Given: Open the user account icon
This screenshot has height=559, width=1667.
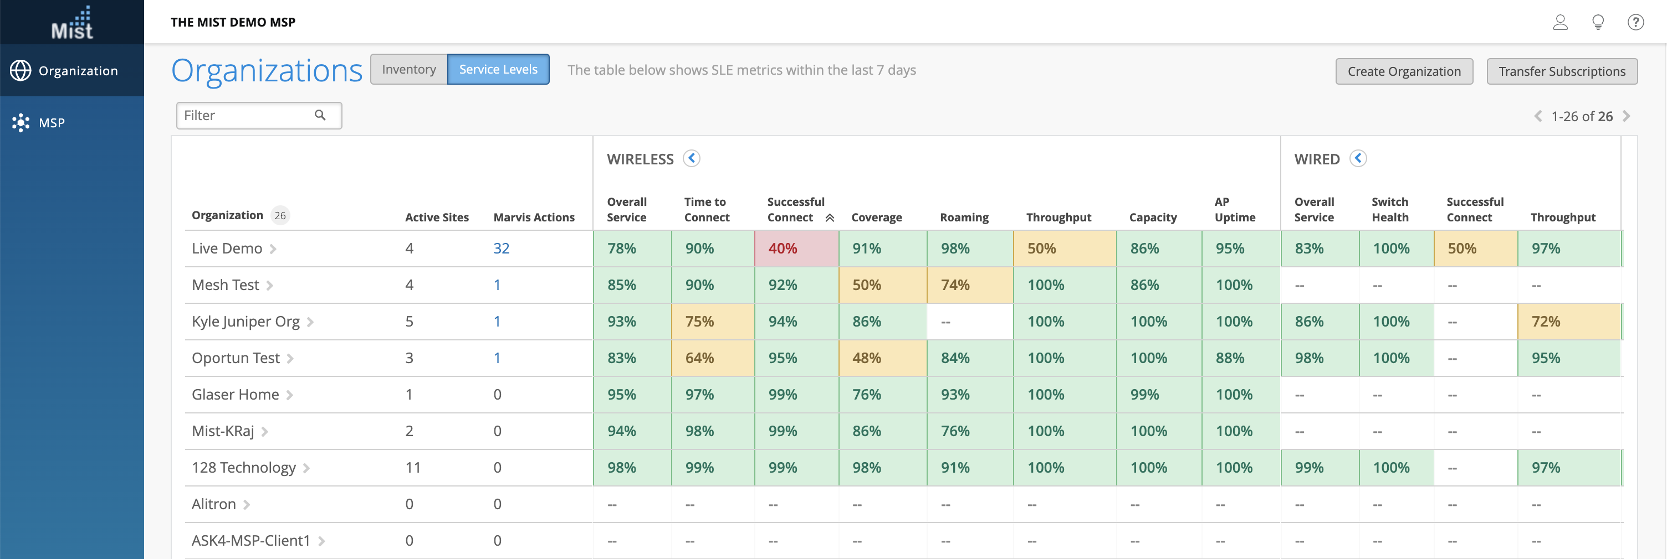Looking at the screenshot, I should point(1560,23).
